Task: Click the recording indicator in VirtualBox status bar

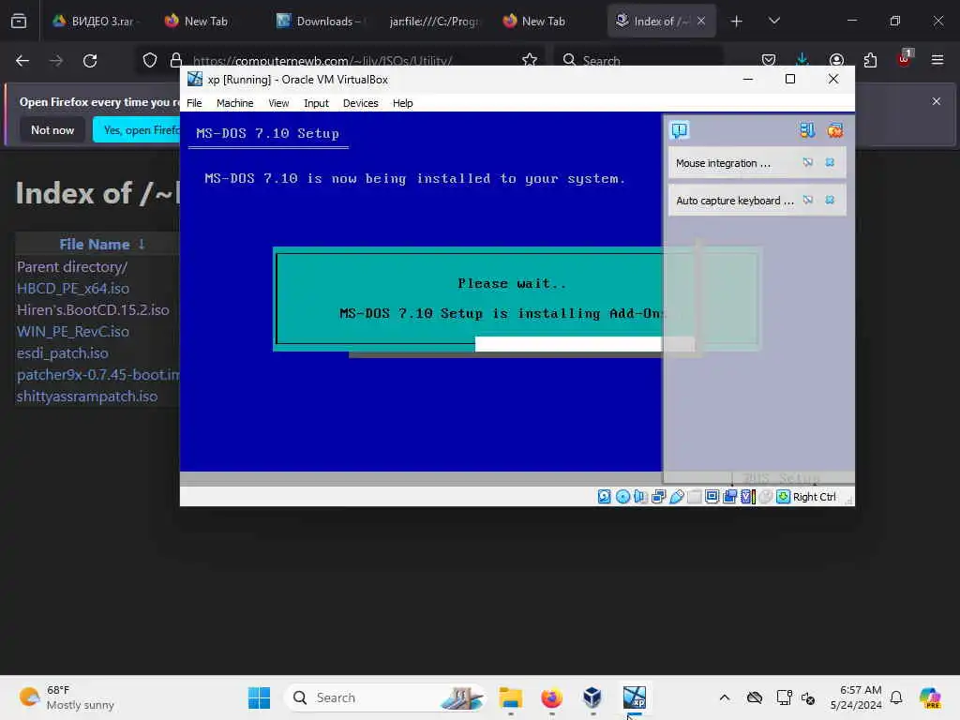Action: [x=729, y=497]
